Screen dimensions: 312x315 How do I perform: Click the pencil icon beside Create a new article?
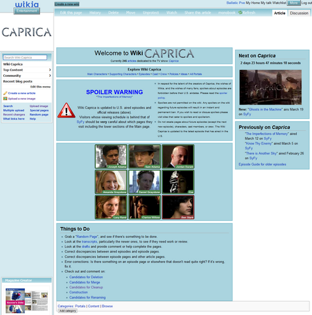[5, 93]
